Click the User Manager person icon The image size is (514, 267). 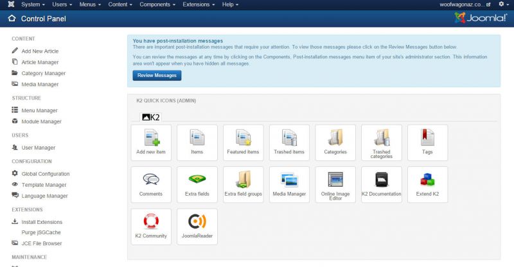[15, 147]
